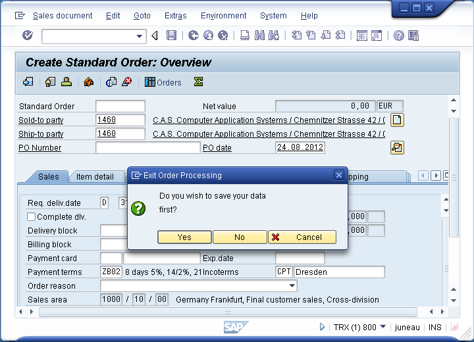Viewport: 474px width, 342px height.
Task: Click the Save floppy disk icon
Action: pos(171,36)
